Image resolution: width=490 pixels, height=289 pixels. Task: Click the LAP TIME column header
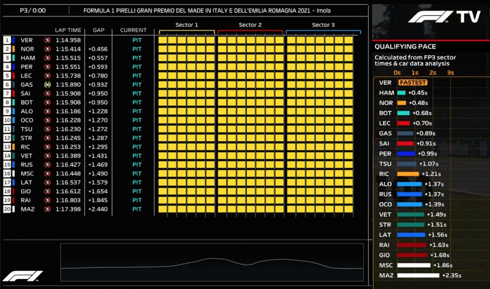(x=68, y=30)
